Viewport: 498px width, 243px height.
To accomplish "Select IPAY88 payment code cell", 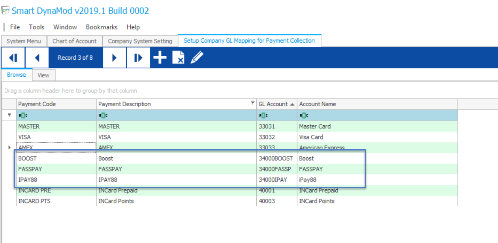I will pos(56,179).
